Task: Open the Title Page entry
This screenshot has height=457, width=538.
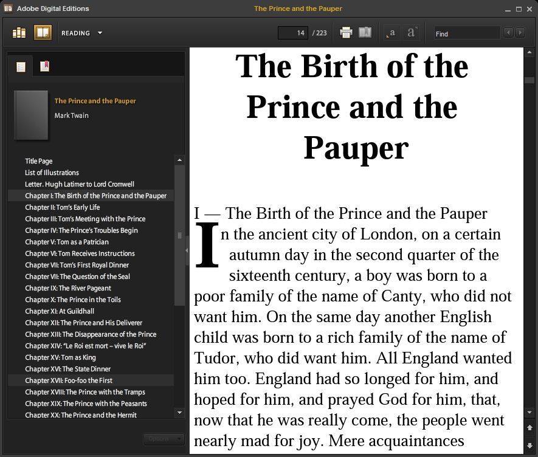Action: (x=38, y=161)
